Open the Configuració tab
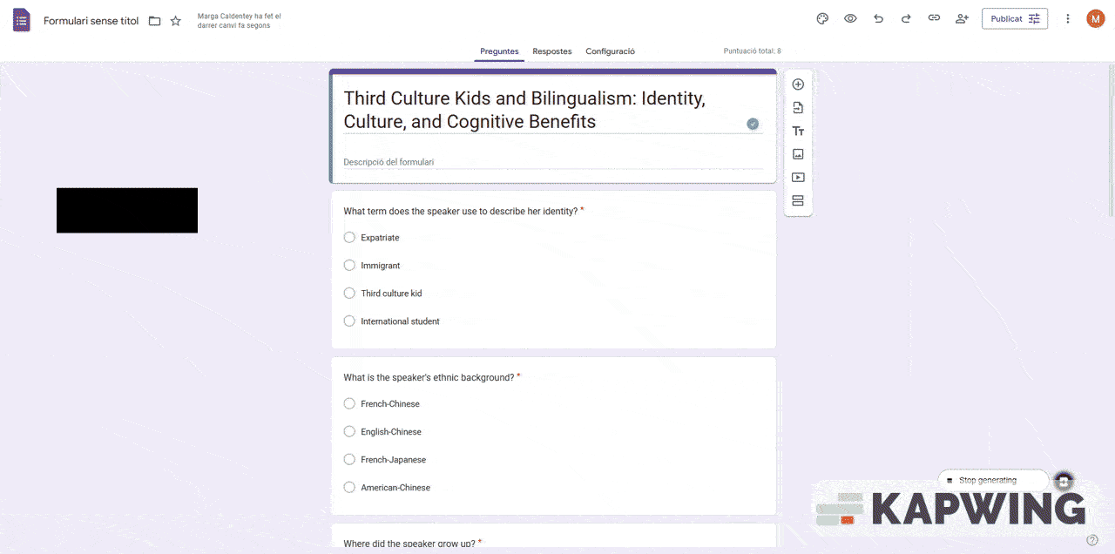Image resolution: width=1115 pixels, height=554 pixels. coord(610,51)
